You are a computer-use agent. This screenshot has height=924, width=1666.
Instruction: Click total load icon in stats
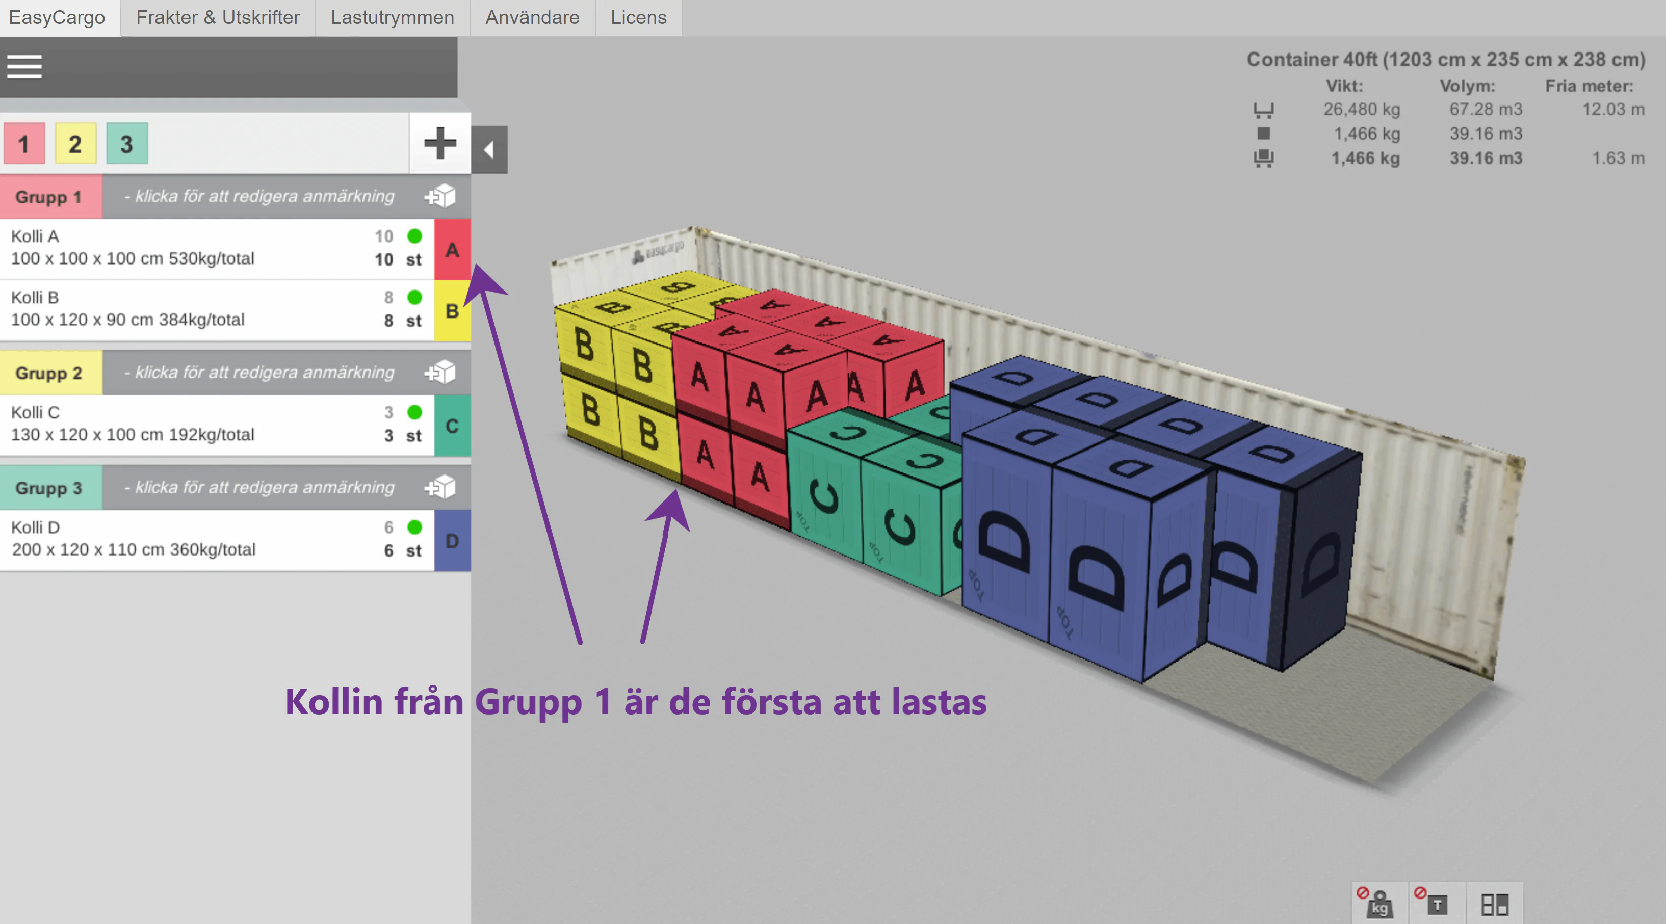[x=1263, y=159]
